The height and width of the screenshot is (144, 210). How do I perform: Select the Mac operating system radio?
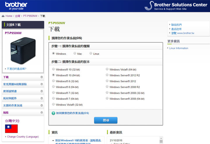[x=75, y=53]
